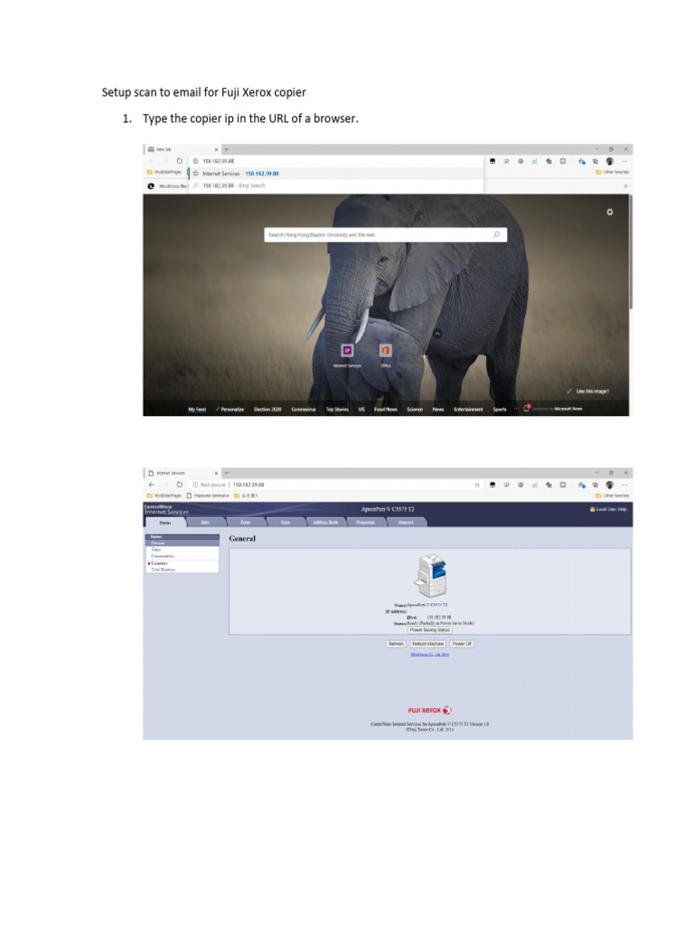Click the Not secure indicator in lower browser
694x926 pixels.
click(x=209, y=485)
